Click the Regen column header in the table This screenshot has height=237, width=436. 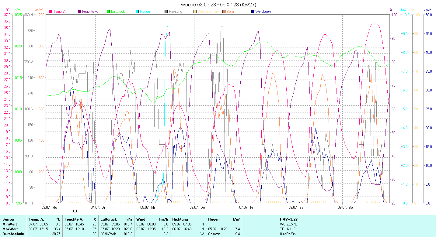click(x=214, y=219)
